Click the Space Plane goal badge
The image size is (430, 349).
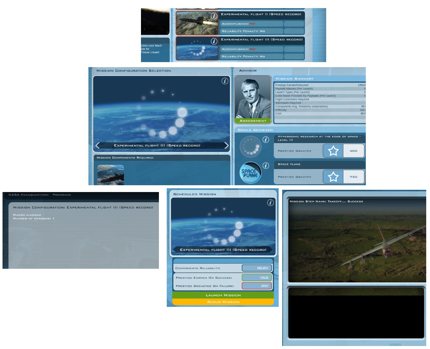250,173
